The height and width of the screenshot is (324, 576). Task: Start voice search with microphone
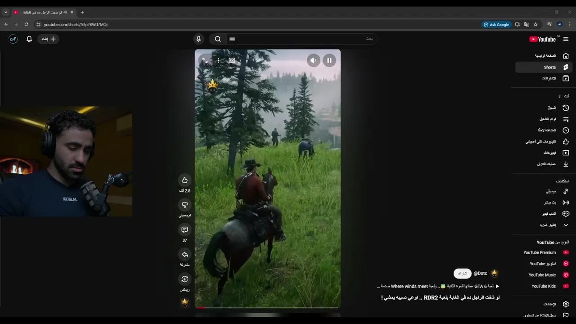[198, 39]
